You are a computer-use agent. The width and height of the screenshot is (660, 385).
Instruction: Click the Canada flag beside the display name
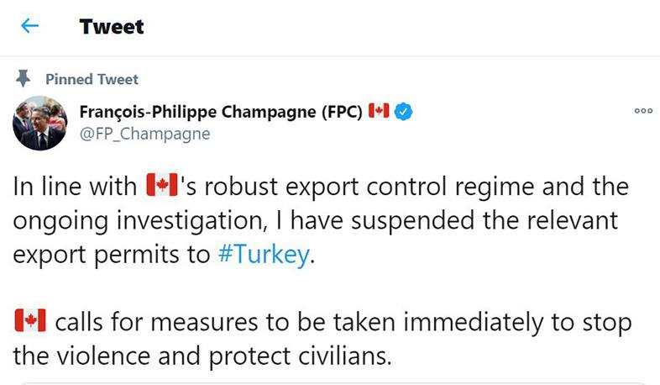coord(380,112)
